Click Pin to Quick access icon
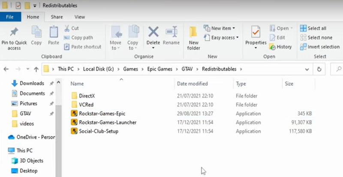343x177 pixels. point(14,32)
